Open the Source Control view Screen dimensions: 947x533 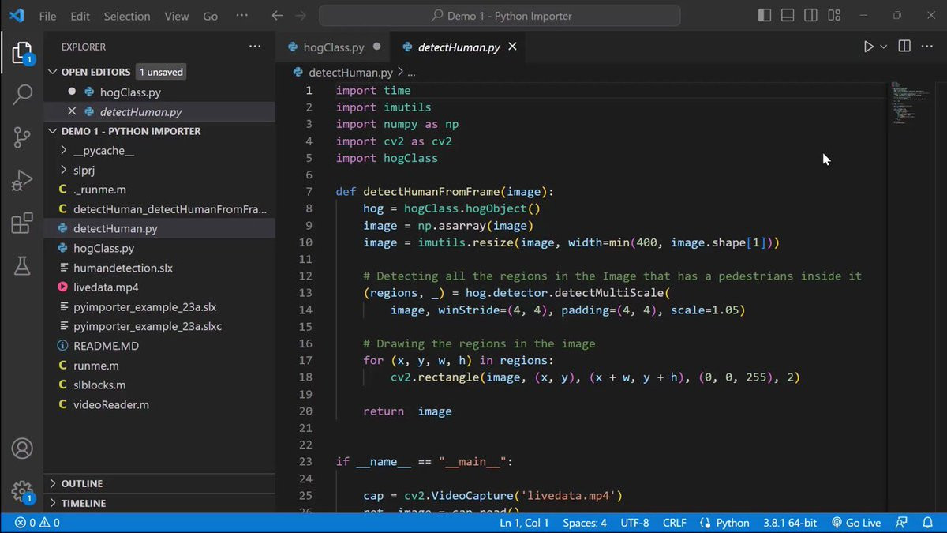pyautogui.click(x=22, y=137)
